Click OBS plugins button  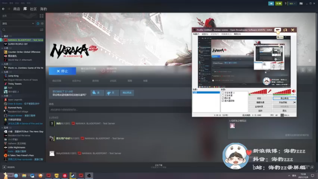click(x=260, y=111)
